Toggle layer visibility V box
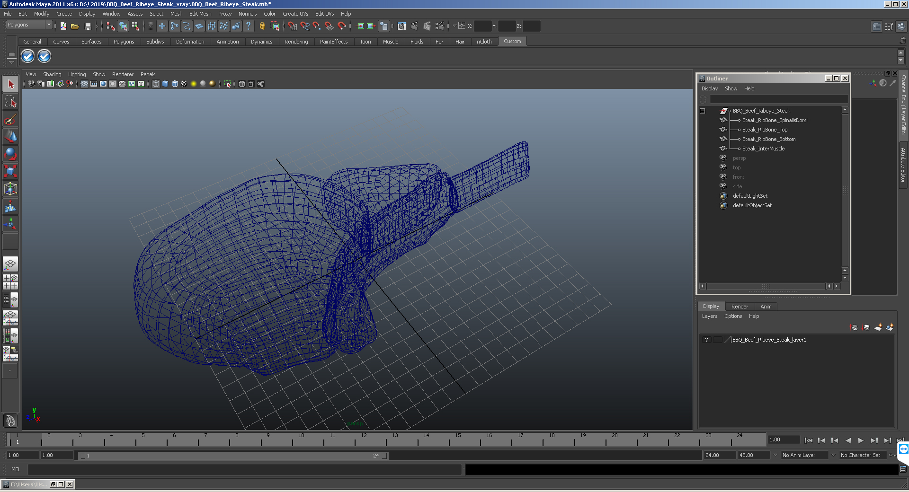Viewport: 909px width, 492px height. click(x=707, y=340)
